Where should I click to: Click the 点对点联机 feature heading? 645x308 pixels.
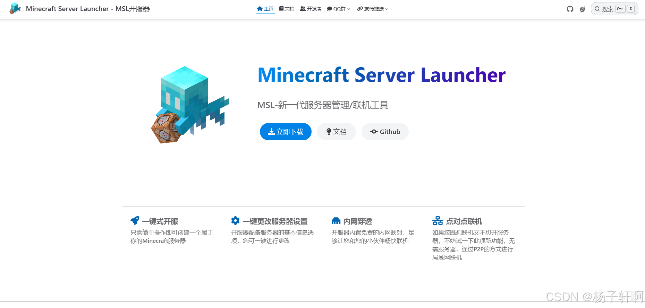[x=464, y=221]
